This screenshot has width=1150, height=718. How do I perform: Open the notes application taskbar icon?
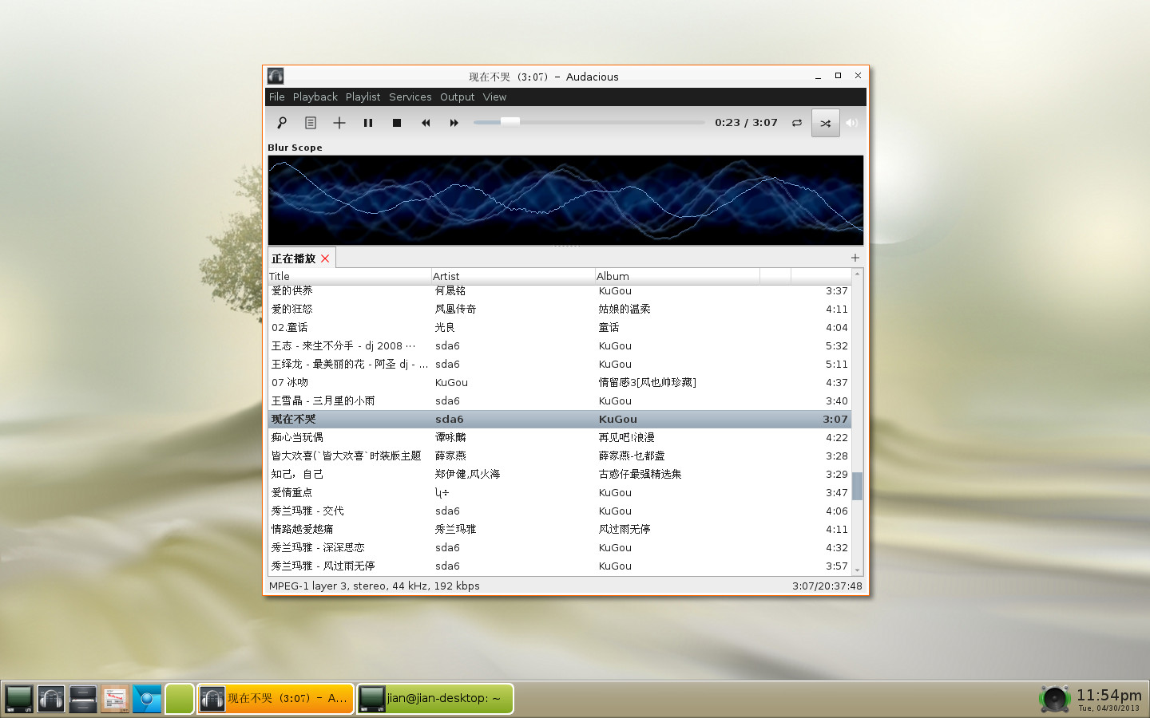pyautogui.click(x=115, y=699)
